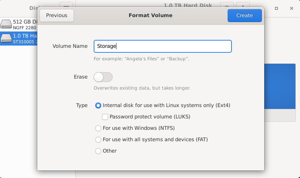The image size is (300, 178).
Task: Maximize the Disks window
Action: (x=276, y=8)
